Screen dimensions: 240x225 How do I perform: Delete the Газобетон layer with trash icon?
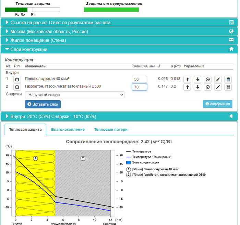point(228,87)
